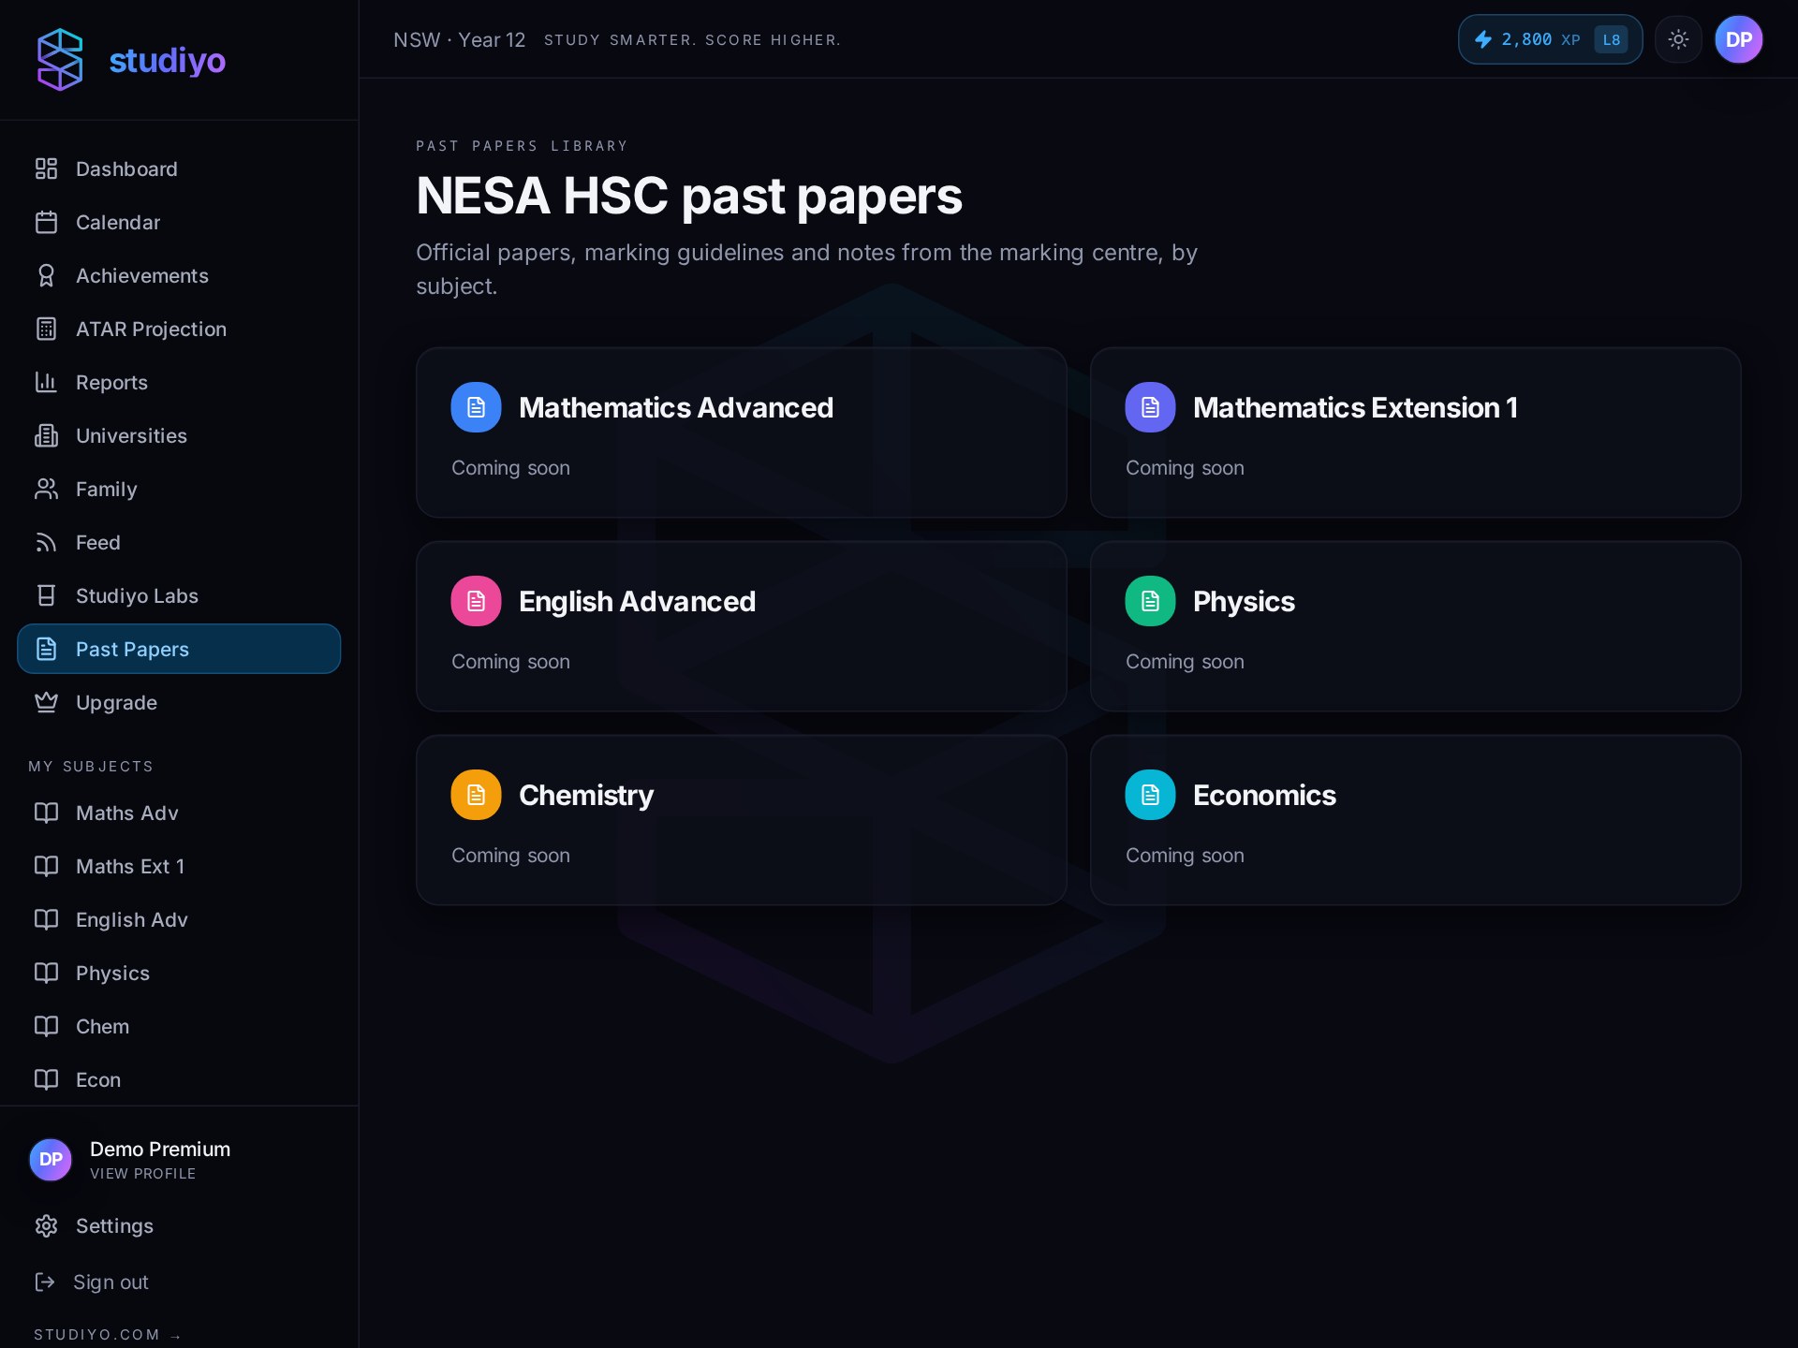Click the blue Mathematics Advanced paper icon

point(476,407)
